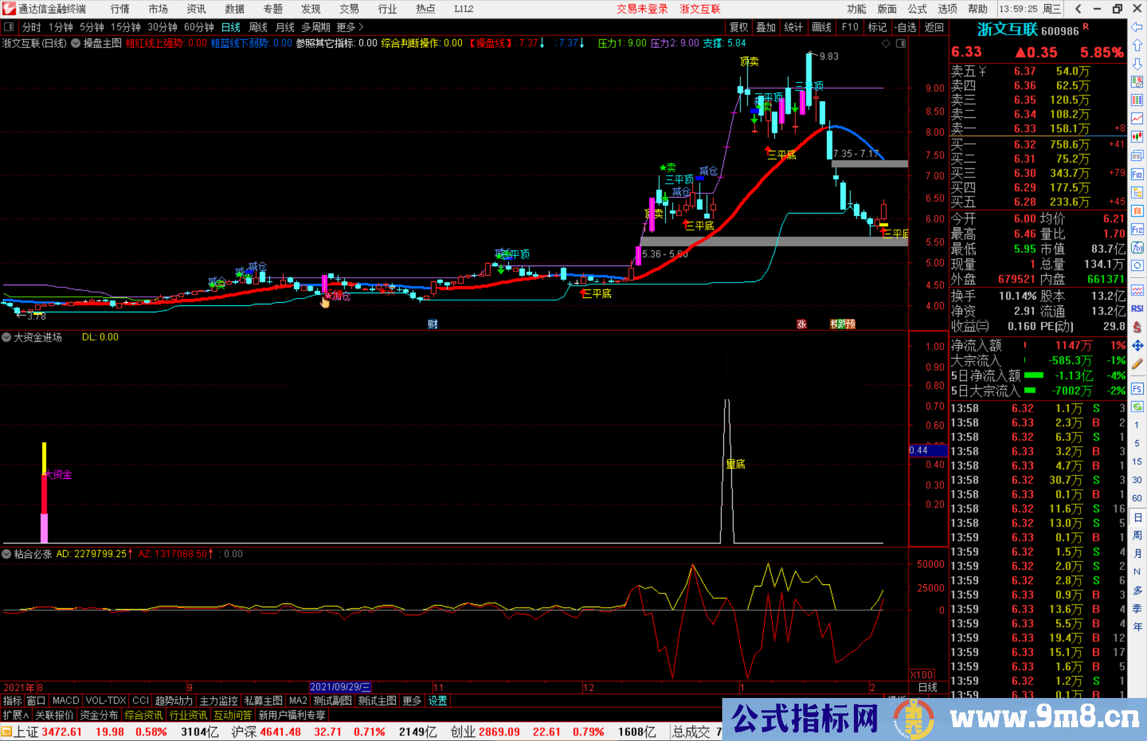Image resolution: width=1147 pixels, height=741 pixels.
Task: Click the candlestick chart icon in right sidebar
Action: pyautogui.click(x=1137, y=137)
